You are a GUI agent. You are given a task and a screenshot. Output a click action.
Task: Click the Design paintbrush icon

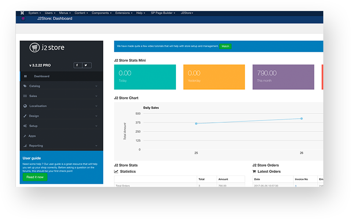(25, 116)
